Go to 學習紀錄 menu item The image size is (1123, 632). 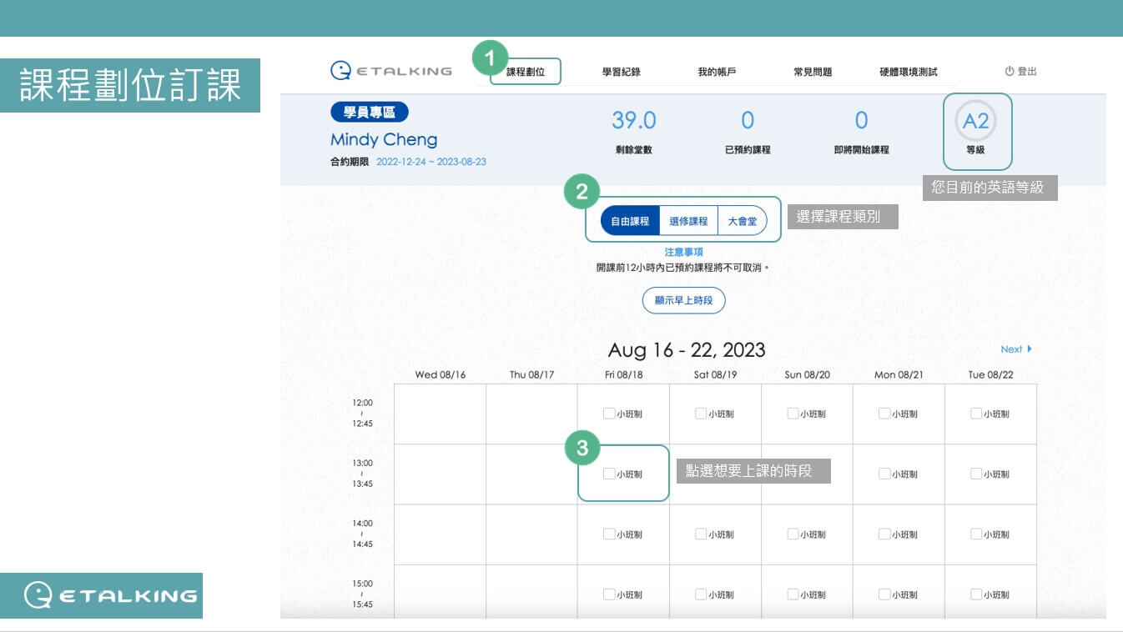(621, 72)
